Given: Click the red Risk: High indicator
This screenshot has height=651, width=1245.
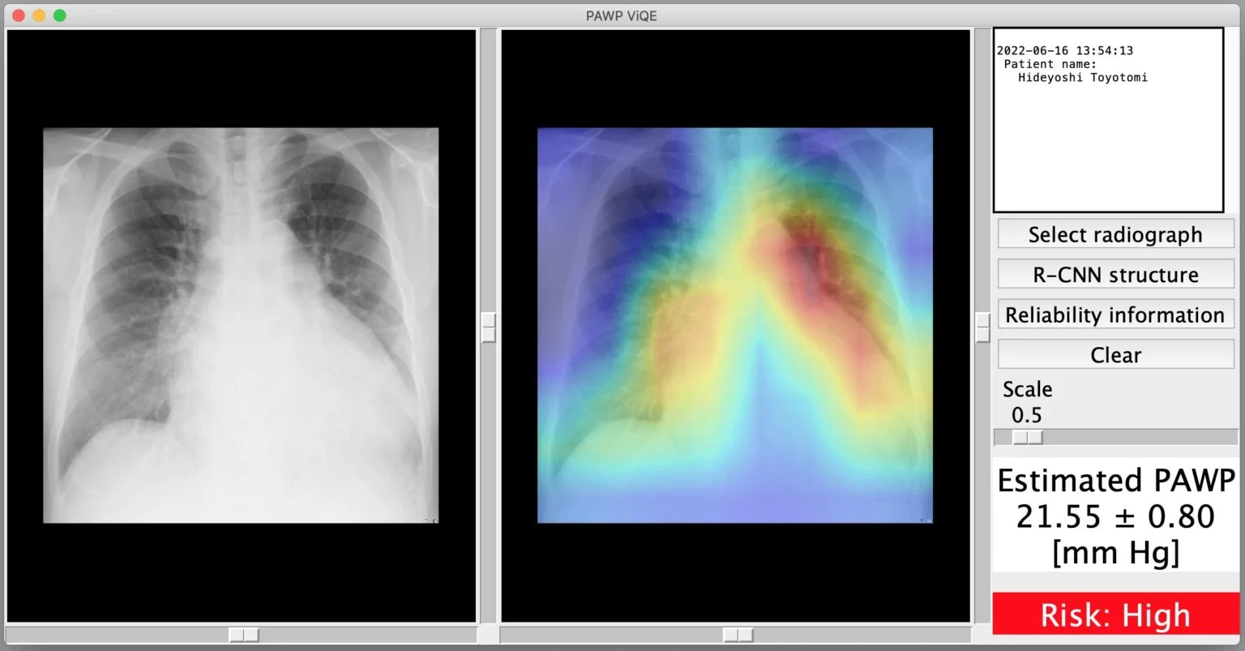Looking at the screenshot, I should click(1116, 615).
